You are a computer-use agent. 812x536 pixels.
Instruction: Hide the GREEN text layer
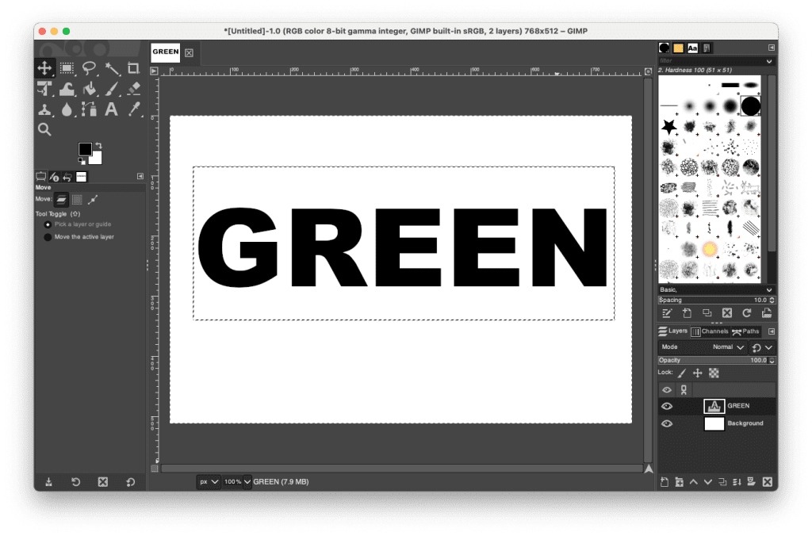point(667,406)
